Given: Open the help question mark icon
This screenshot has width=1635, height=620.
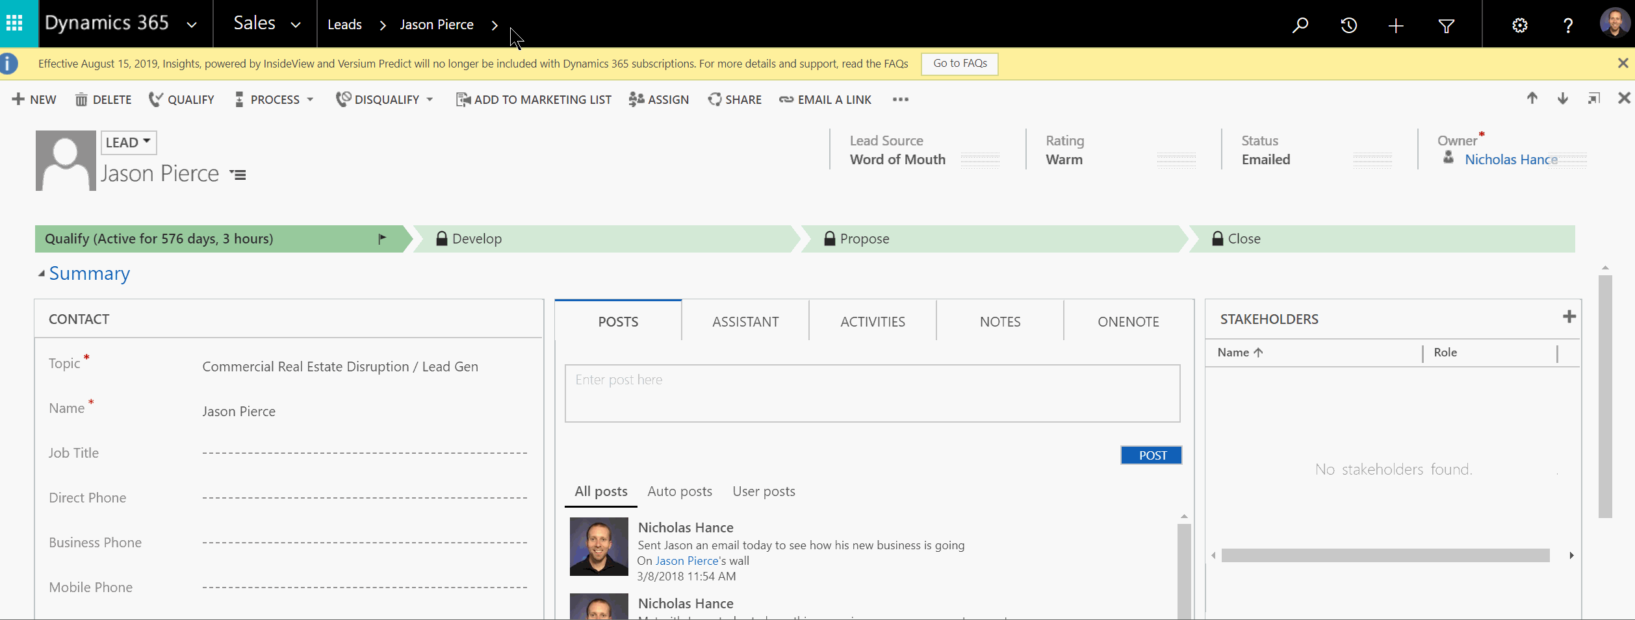Looking at the screenshot, I should [x=1567, y=25].
